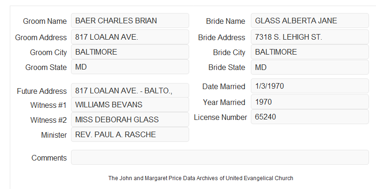This screenshot has width=376, height=189.
Task: Focus the License Number field
Action: 310,117
